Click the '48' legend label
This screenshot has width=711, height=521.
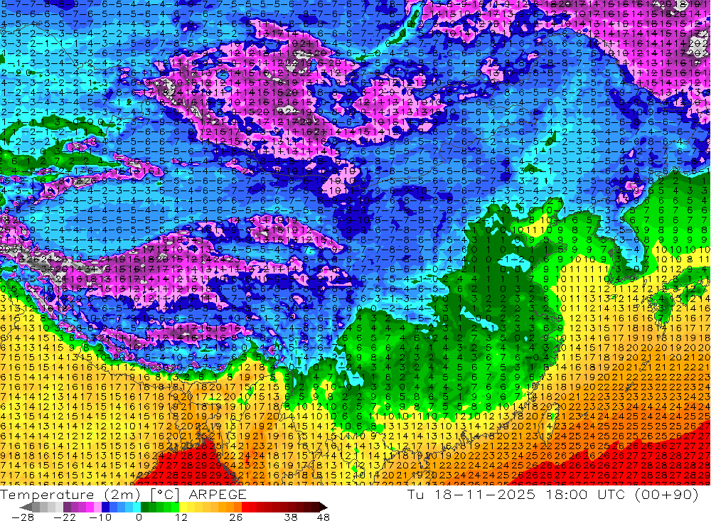(x=323, y=517)
